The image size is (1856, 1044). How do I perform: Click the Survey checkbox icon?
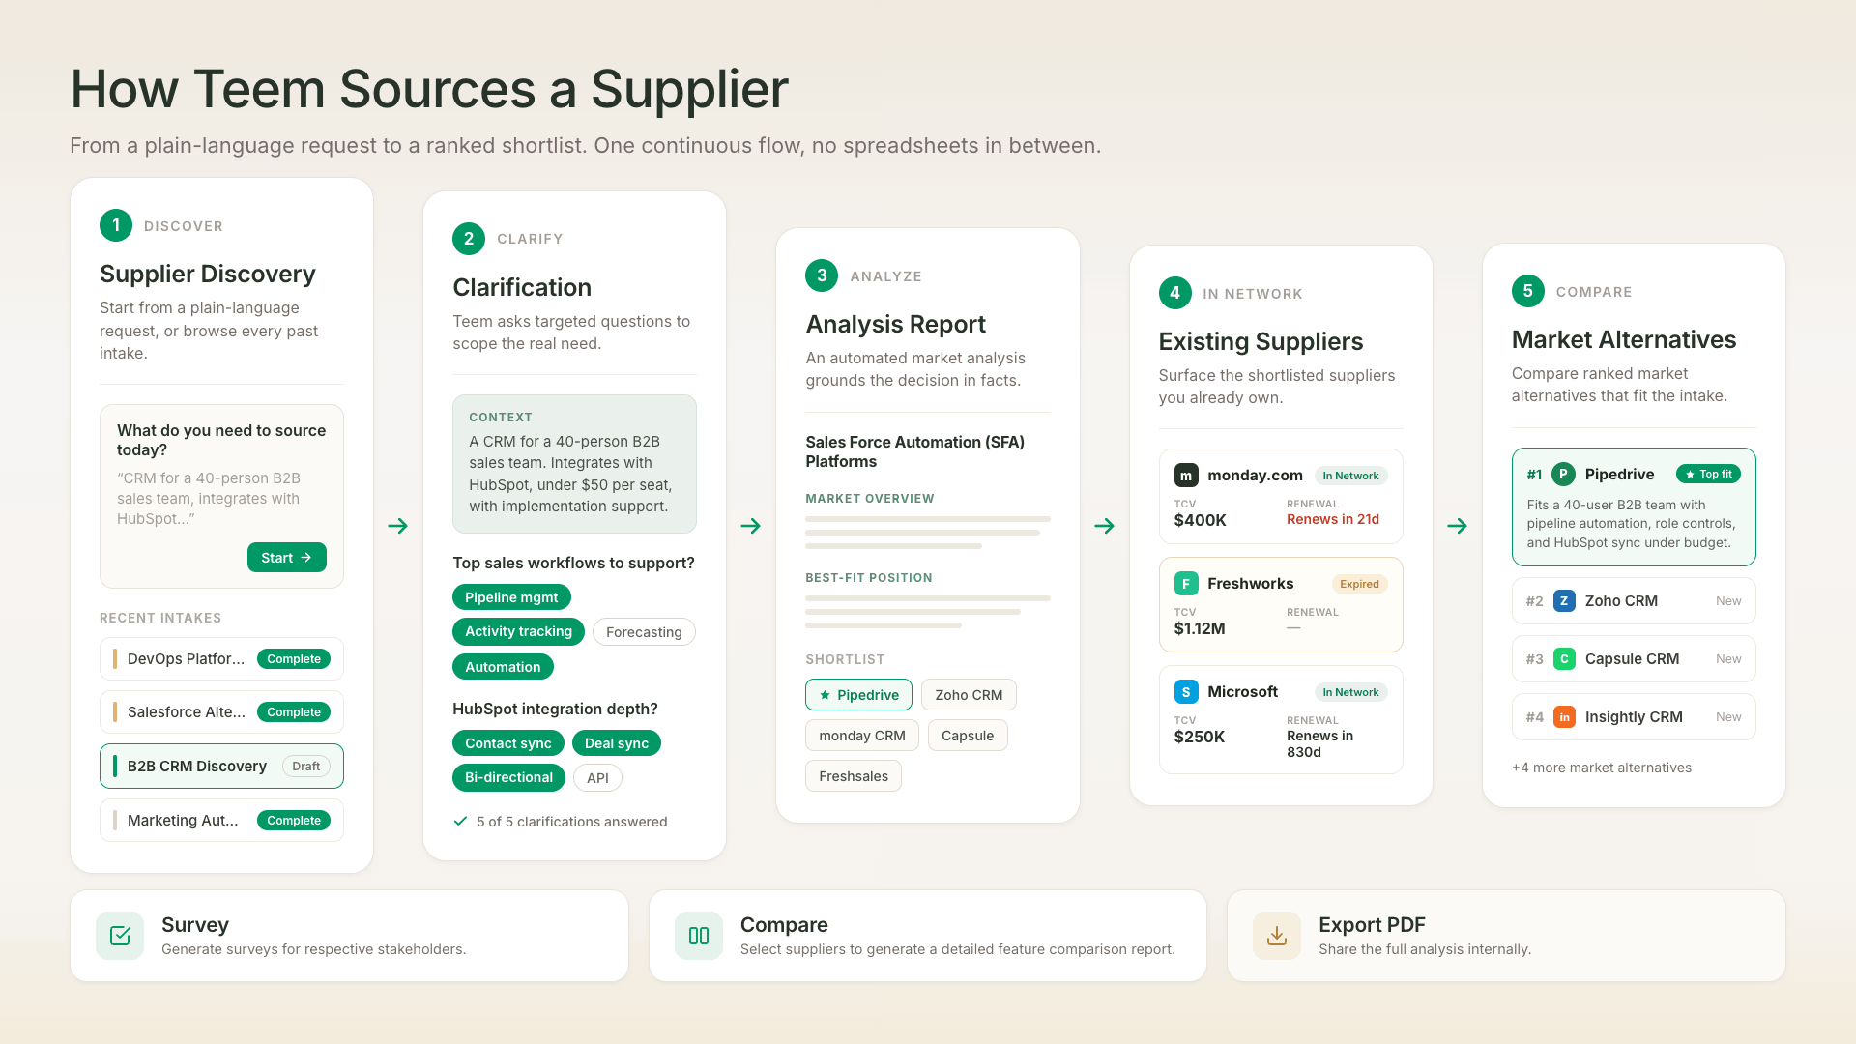click(120, 936)
